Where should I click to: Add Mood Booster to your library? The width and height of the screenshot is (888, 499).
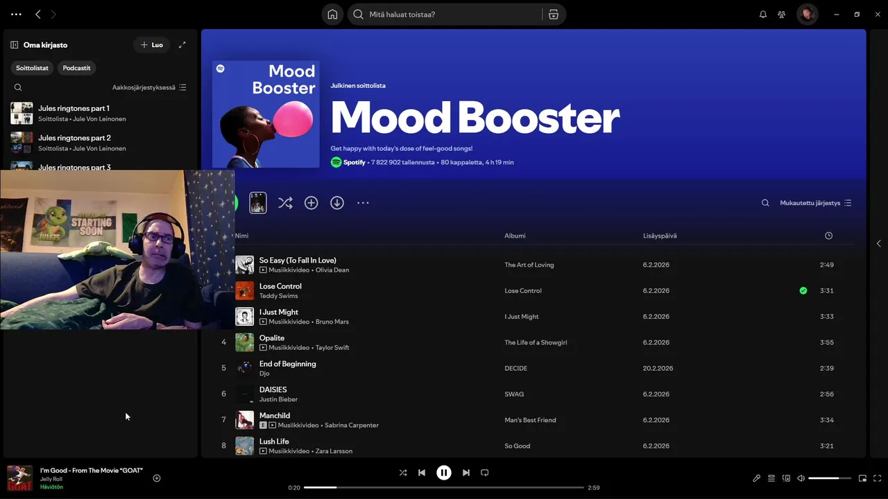tap(311, 203)
